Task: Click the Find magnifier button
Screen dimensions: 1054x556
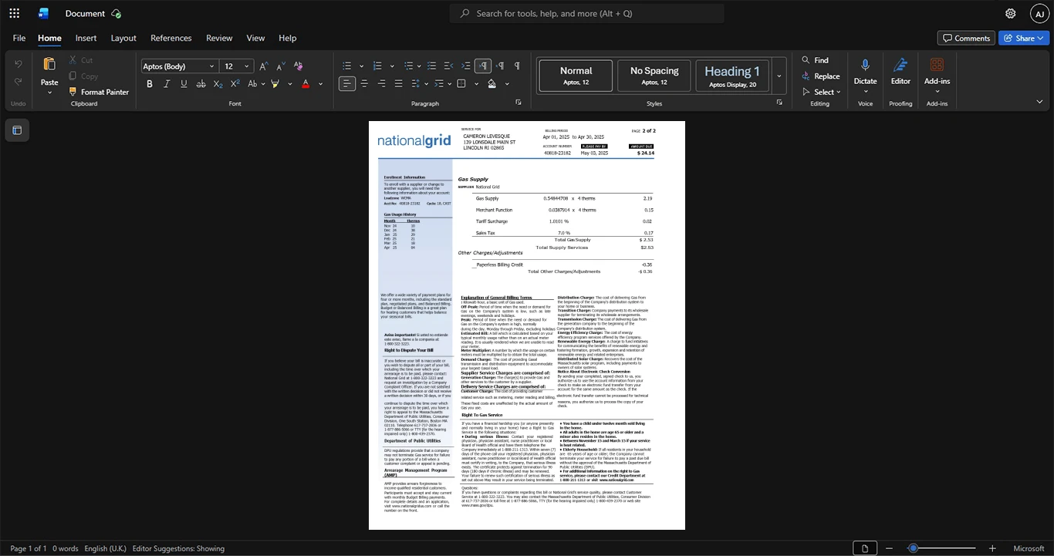Action: (815, 60)
